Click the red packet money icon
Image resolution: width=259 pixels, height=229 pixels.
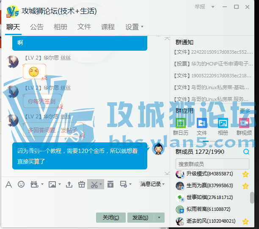[110, 184]
